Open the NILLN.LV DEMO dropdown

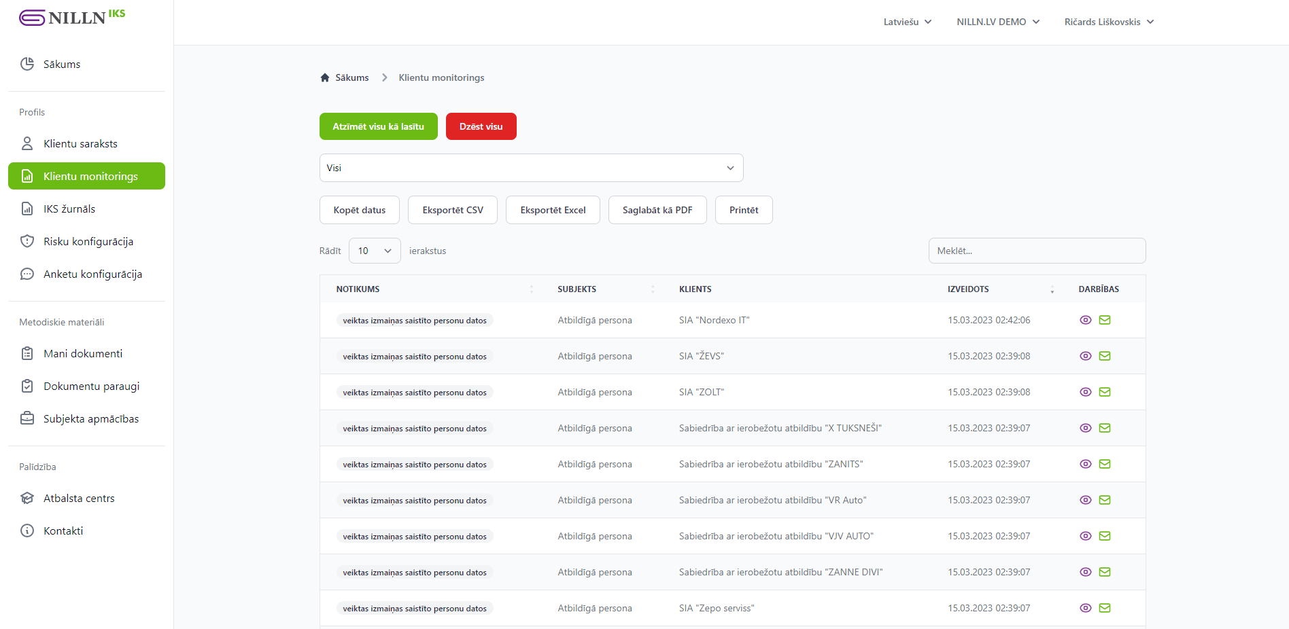click(998, 22)
